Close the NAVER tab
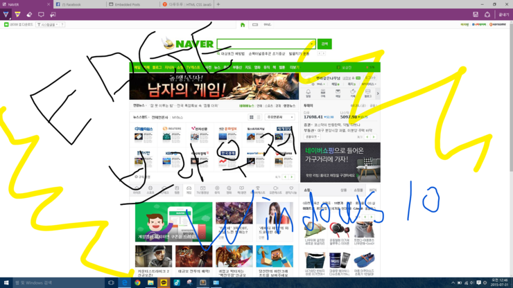Screen dimensions: 513x288 pyautogui.click(x=49, y=5)
